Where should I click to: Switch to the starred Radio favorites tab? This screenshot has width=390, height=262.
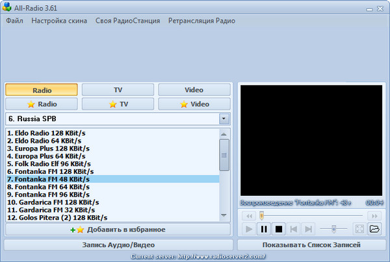point(42,104)
